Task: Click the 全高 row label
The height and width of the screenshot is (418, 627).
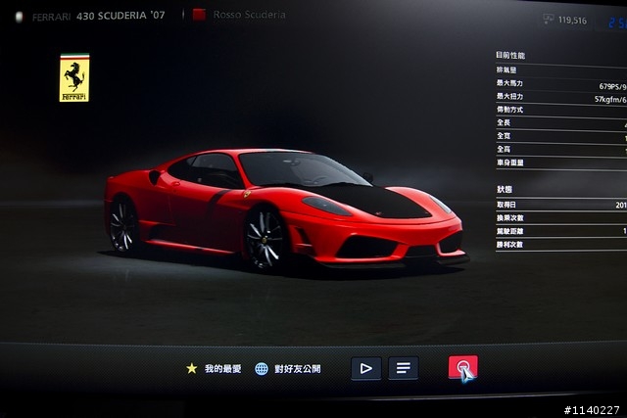Action: [504, 149]
